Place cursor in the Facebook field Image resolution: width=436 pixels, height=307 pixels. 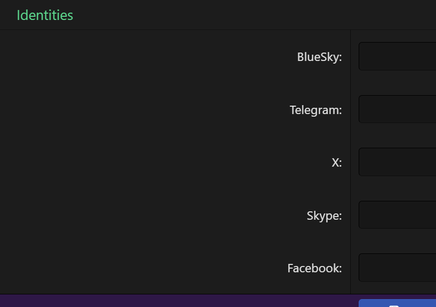pos(397,268)
